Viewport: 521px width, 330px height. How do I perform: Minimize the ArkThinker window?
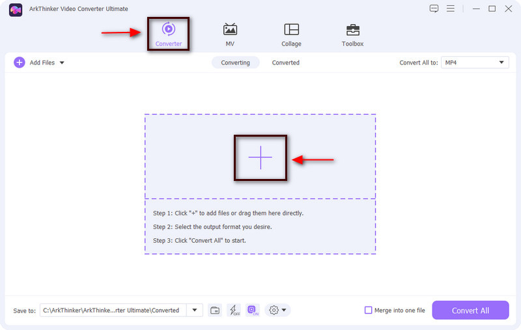(x=476, y=8)
